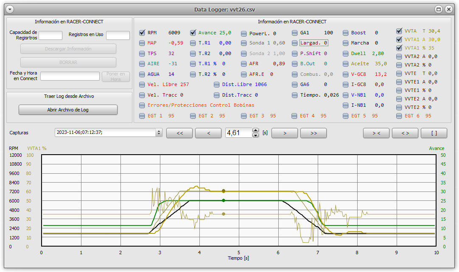Tick the T.R1 checkbox
459x272 pixels.
tap(193, 43)
